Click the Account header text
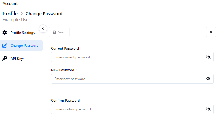Screen dimensions: 218x123 [x=10, y=4]
